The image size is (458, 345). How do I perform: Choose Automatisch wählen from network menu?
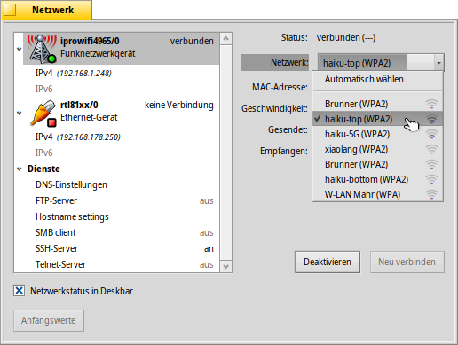(x=378, y=79)
